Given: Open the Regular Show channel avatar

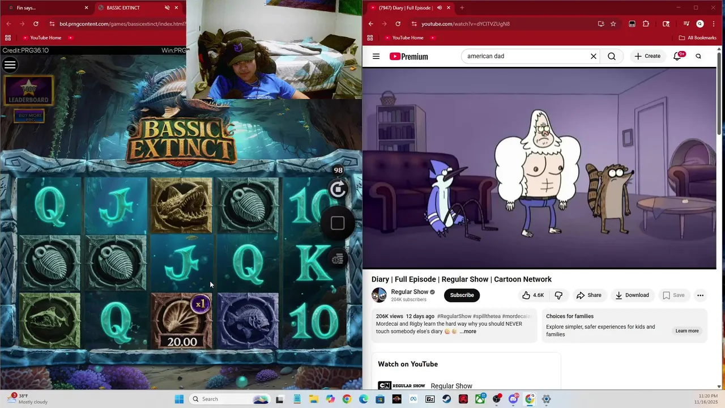Looking at the screenshot, I should pos(379,295).
